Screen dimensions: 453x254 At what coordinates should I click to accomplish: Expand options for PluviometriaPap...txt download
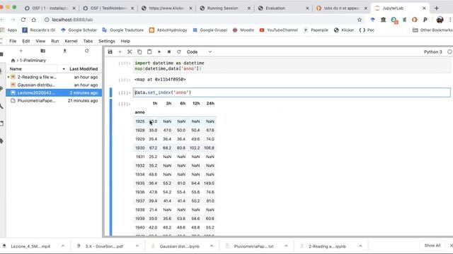(x=286, y=246)
